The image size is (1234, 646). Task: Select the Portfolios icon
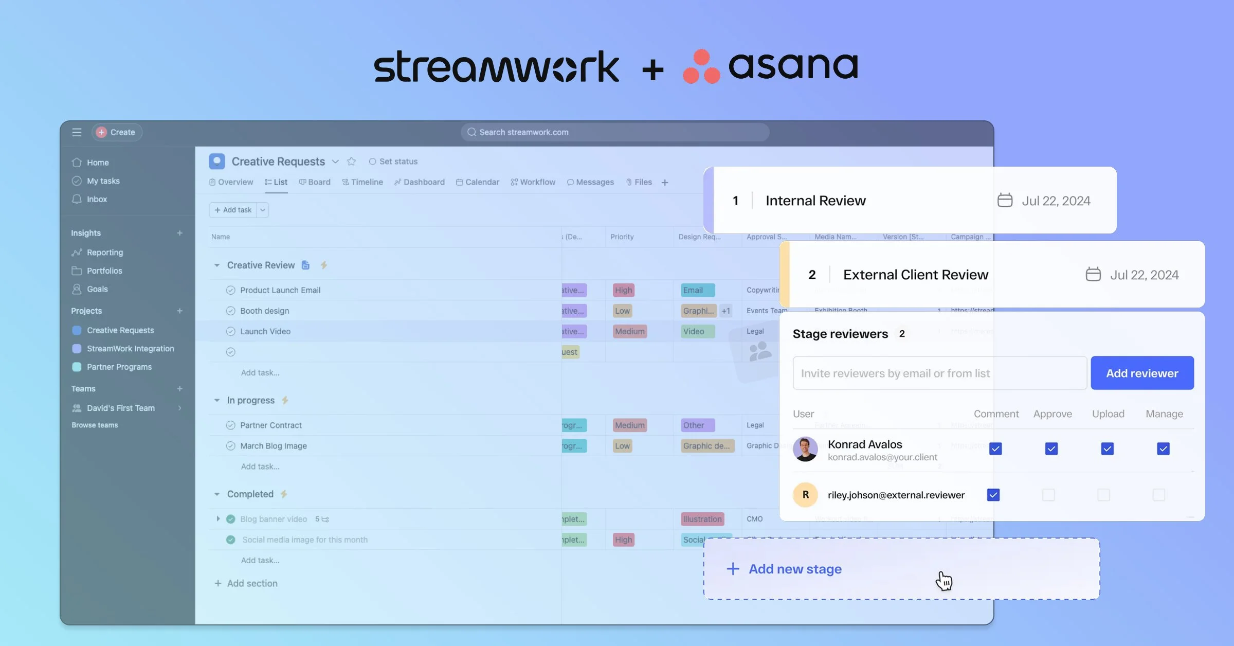[x=76, y=271]
